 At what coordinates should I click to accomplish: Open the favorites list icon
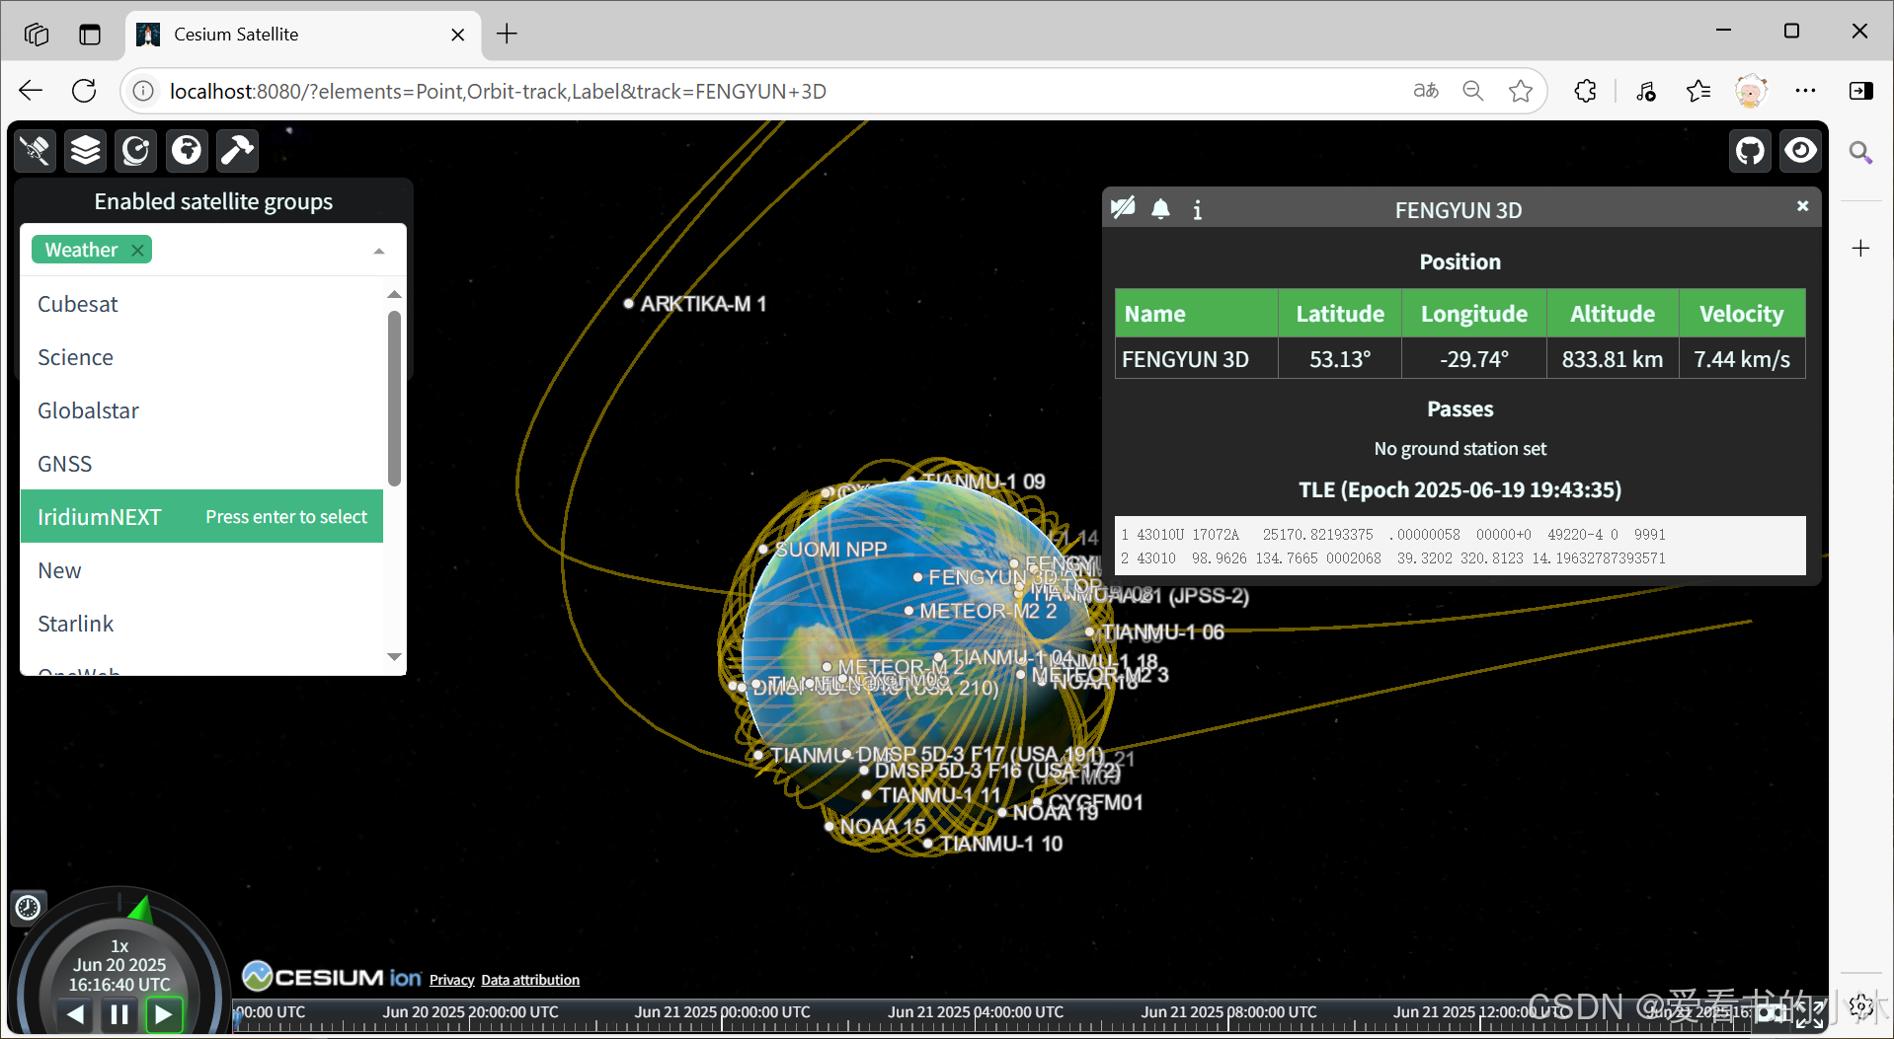(x=1698, y=91)
